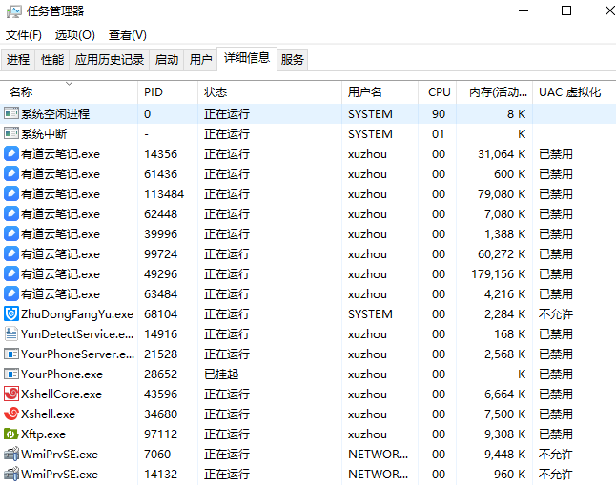Click the Xftp.exe green icon

(x=11, y=434)
